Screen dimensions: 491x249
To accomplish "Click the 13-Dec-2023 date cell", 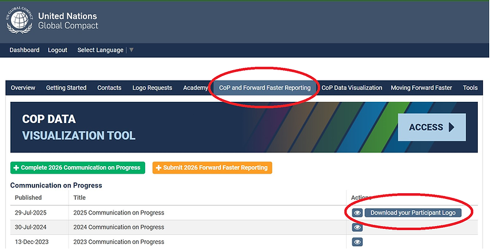I will tap(32, 242).
